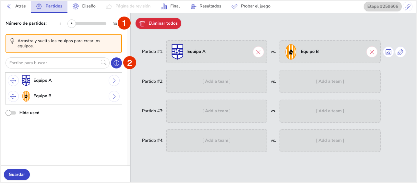Viewport: 417px width, 183px height.
Task: Click Equipo A logo in Partido #1
Action: [x=177, y=52]
